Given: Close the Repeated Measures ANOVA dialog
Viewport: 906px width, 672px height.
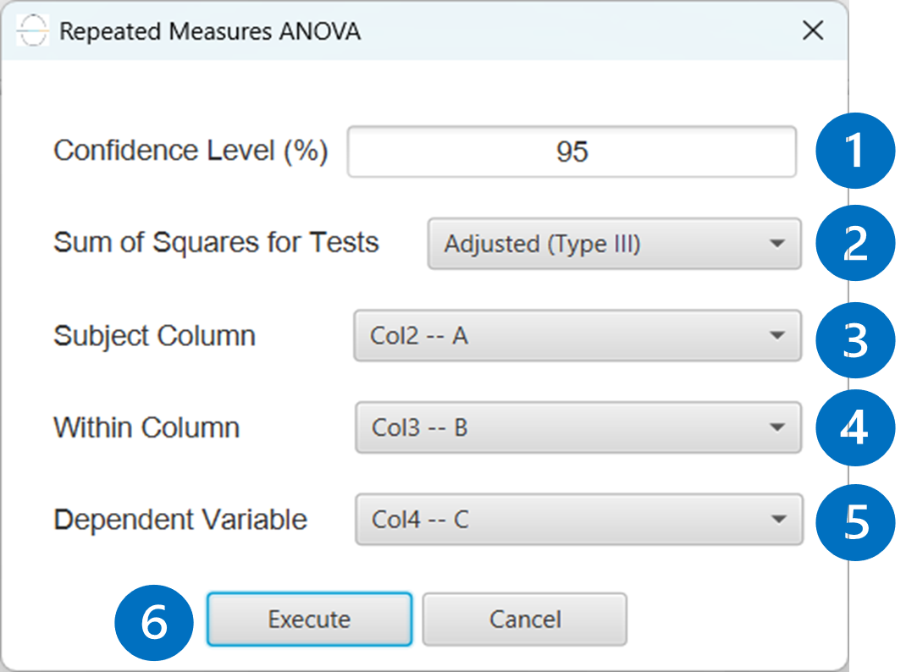Looking at the screenshot, I should (812, 30).
